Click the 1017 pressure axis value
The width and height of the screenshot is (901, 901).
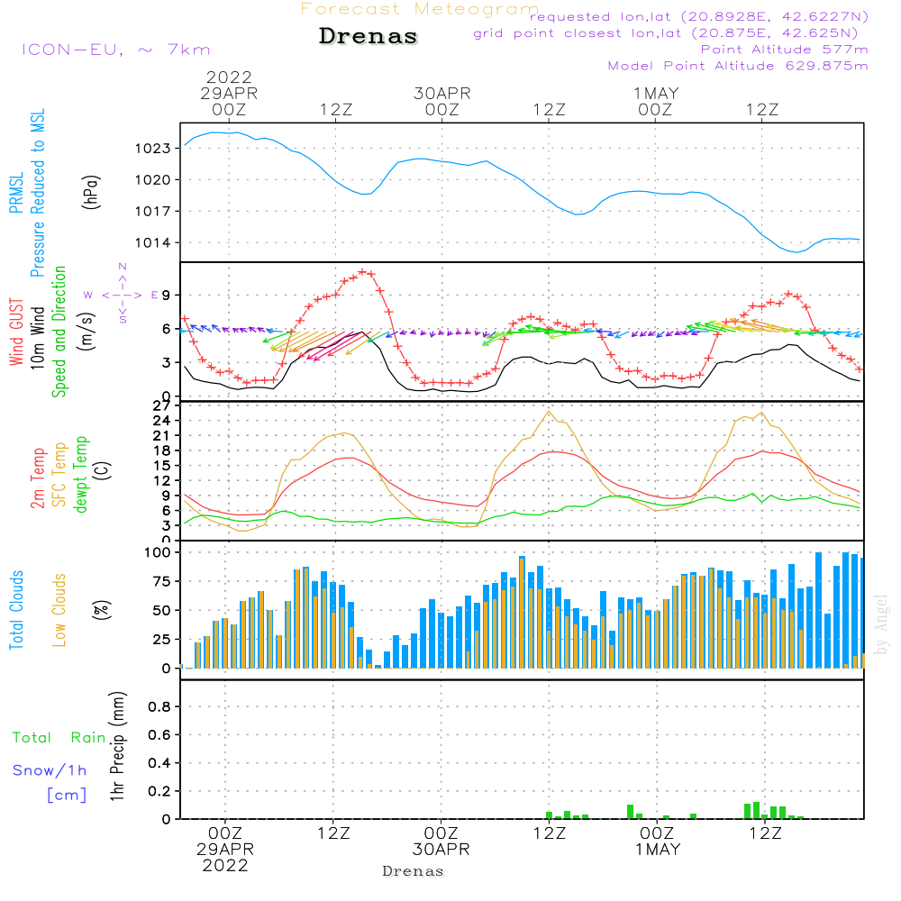[x=153, y=212]
